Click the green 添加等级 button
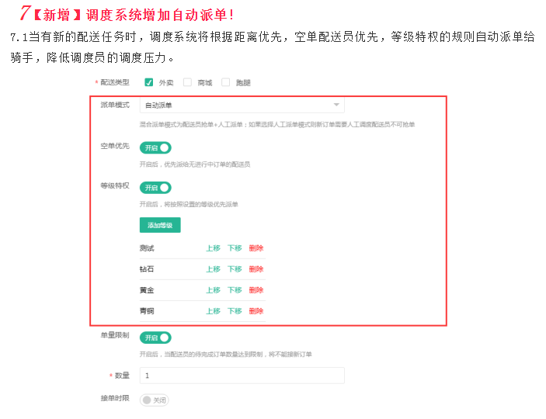Screen dimensions: 546x419 click(160, 225)
